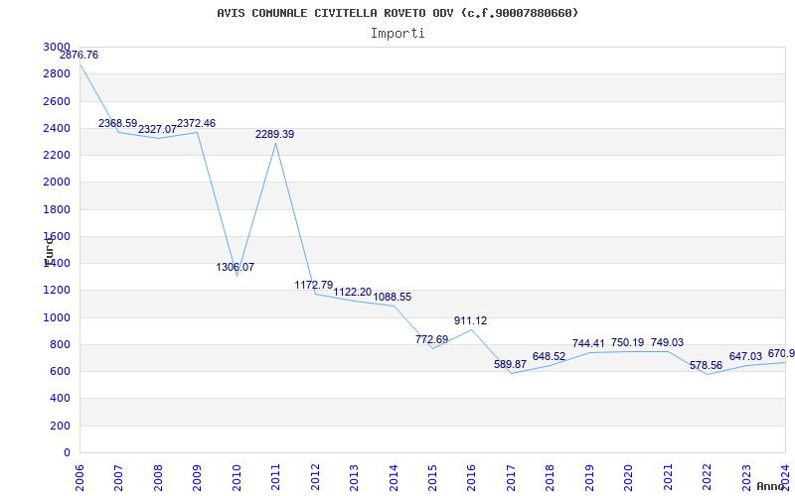The width and height of the screenshot is (795, 496).
Task: Select the 1122.20 data label
Action: (353, 292)
